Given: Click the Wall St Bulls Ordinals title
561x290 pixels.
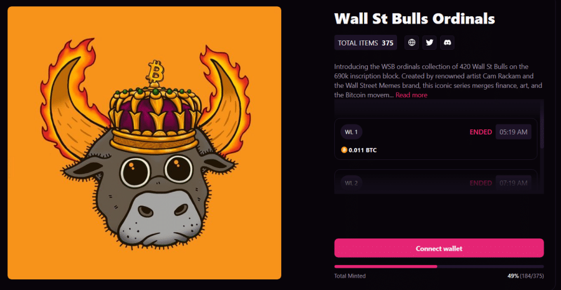Looking at the screenshot, I should click(415, 19).
